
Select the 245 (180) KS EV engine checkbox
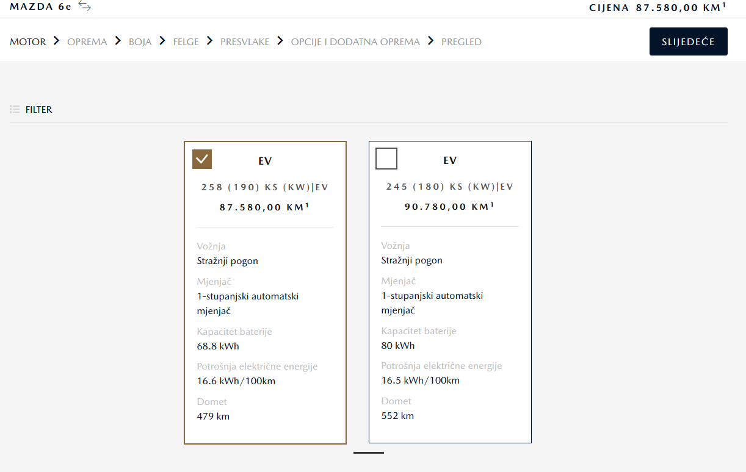pyautogui.click(x=386, y=159)
